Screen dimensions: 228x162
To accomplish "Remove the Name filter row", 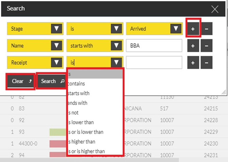I will coord(207,46).
